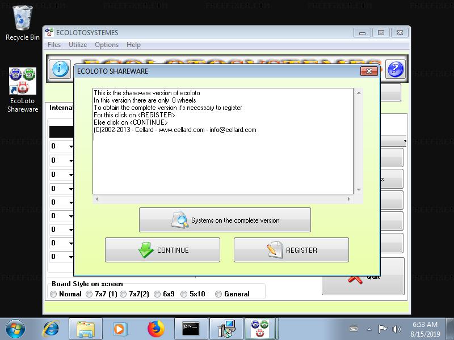This screenshot has width=454, height=340.
Task: Open Windows Explorer folder in taskbar
Action: pyautogui.click(x=86, y=329)
